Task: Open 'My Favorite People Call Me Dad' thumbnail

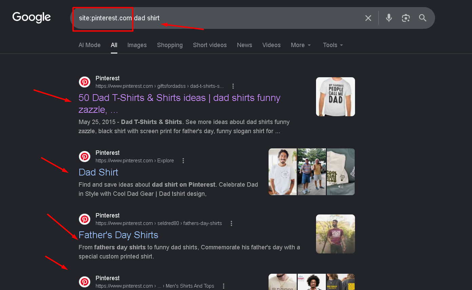Action: click(x=335, y=97)
